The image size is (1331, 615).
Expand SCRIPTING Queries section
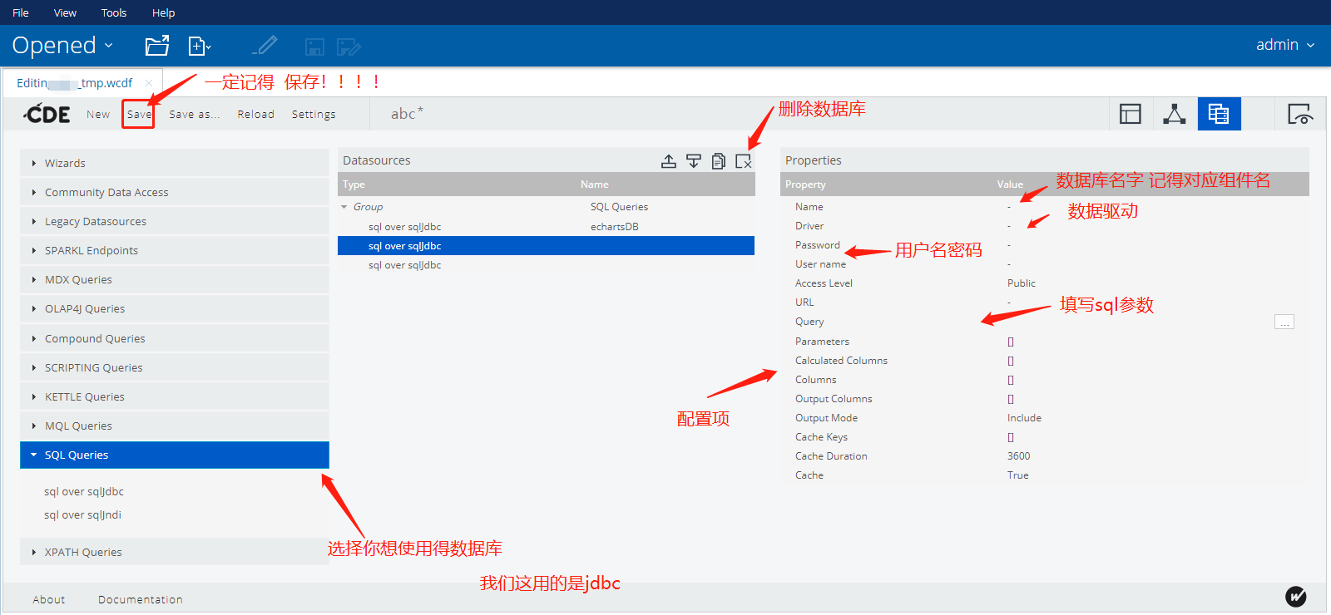coord(175,367)
